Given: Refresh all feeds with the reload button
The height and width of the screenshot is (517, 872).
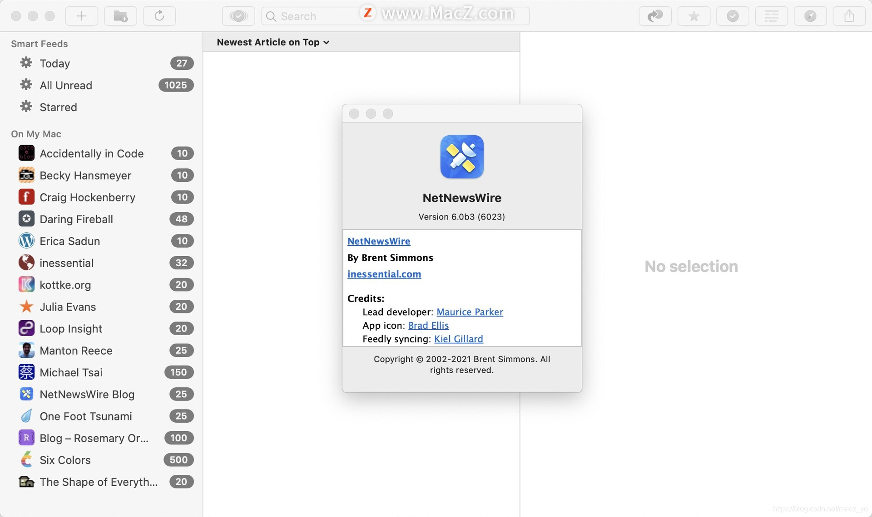Looking at the screenshot, I should 159,16.
